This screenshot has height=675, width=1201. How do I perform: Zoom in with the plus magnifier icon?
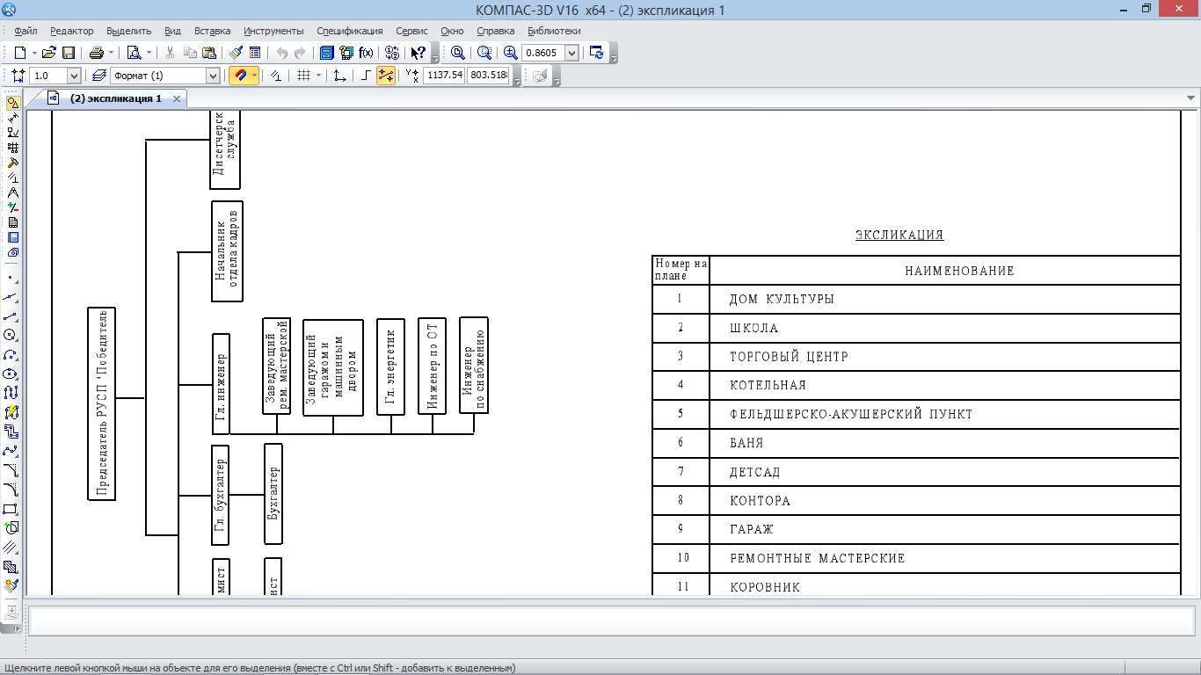tap(510, 53)
